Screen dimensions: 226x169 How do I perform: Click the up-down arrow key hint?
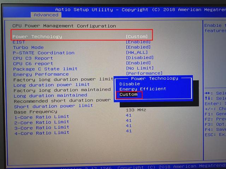pyautogui.click(x=215, y=98)
